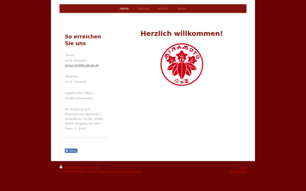This screenshot has width=306, height=191.
Task: Click the Facebook Teilen share button
Action: click(71, 151)
